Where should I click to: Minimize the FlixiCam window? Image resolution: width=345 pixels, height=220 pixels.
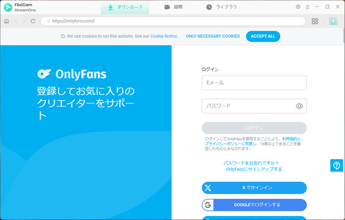tap(317, 7)
